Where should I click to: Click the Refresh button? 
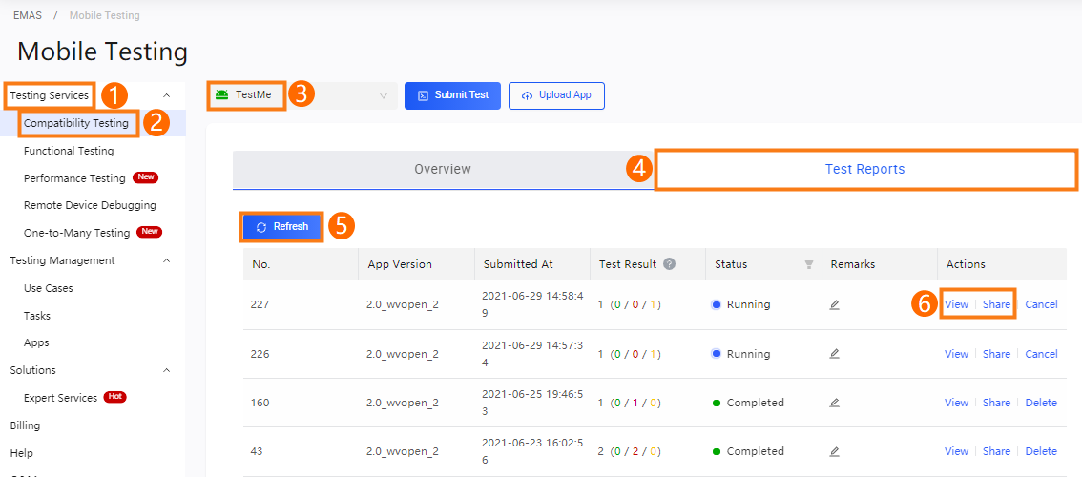coord(281,226)
